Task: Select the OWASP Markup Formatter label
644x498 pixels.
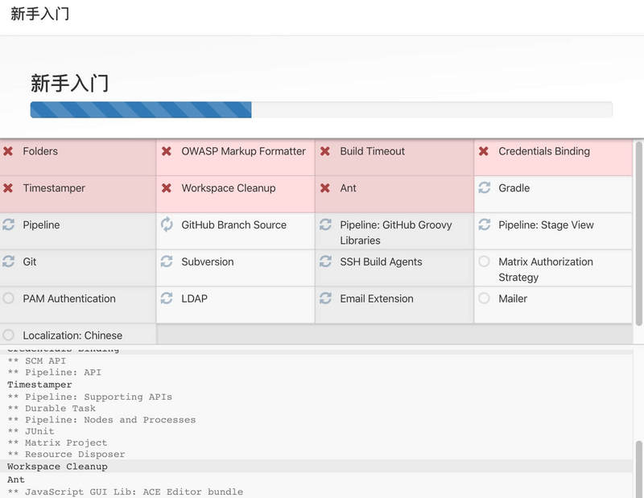Action: [244, 151]
